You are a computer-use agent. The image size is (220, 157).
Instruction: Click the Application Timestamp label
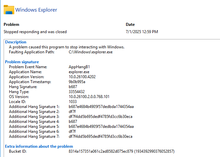[30, 82]
